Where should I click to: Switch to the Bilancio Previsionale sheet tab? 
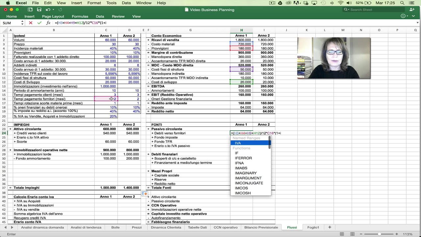pyautogui.click(x=261, y=227)
